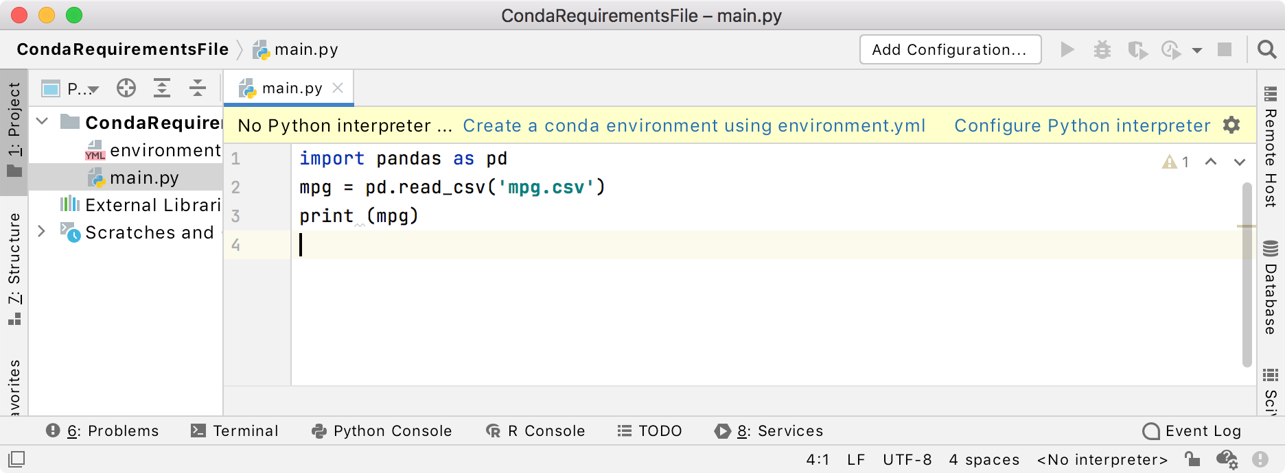The width and height of the screenshot is (1285, 473).
Task: Click the warning triangle inspection indicator
Action: (1169, 162)
